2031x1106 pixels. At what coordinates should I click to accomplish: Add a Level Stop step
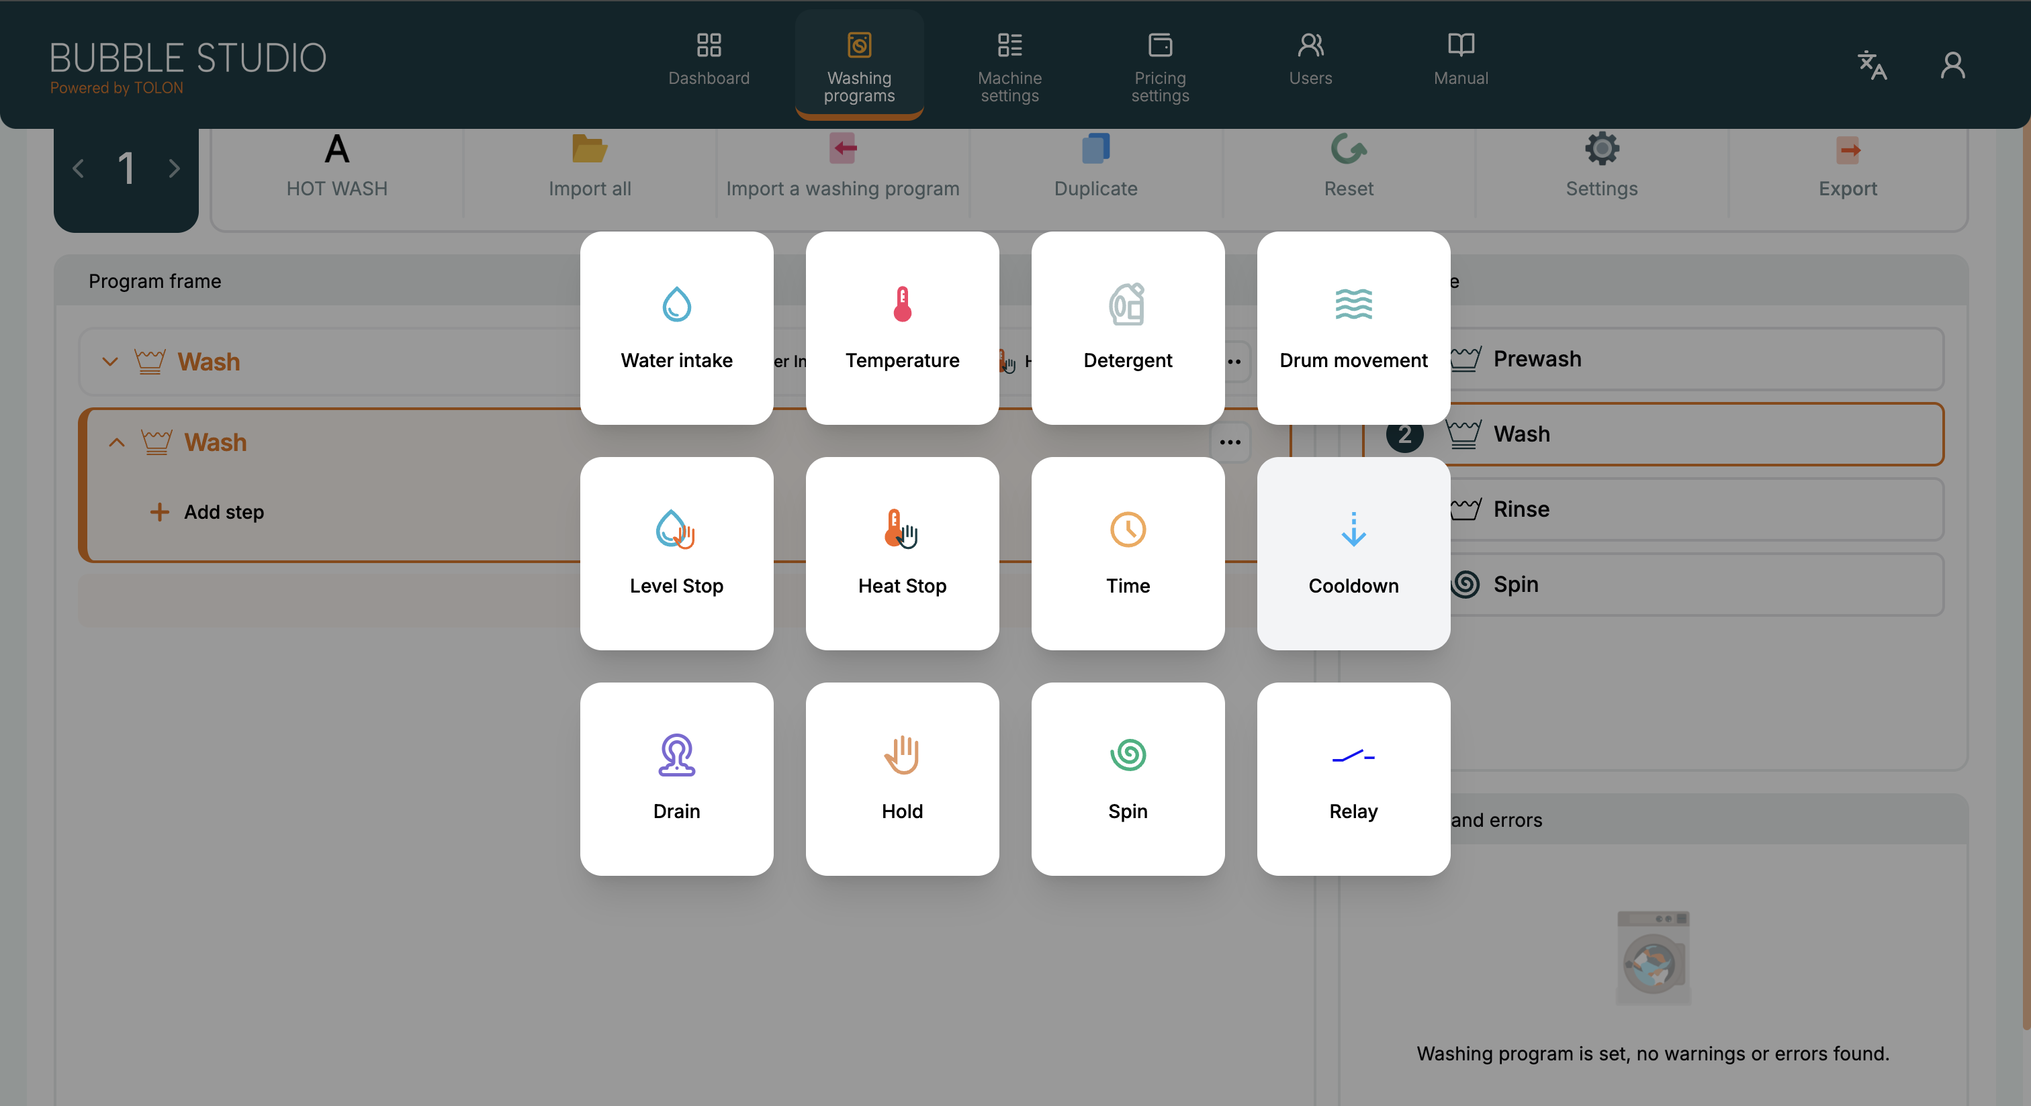[x=676, y=553]
